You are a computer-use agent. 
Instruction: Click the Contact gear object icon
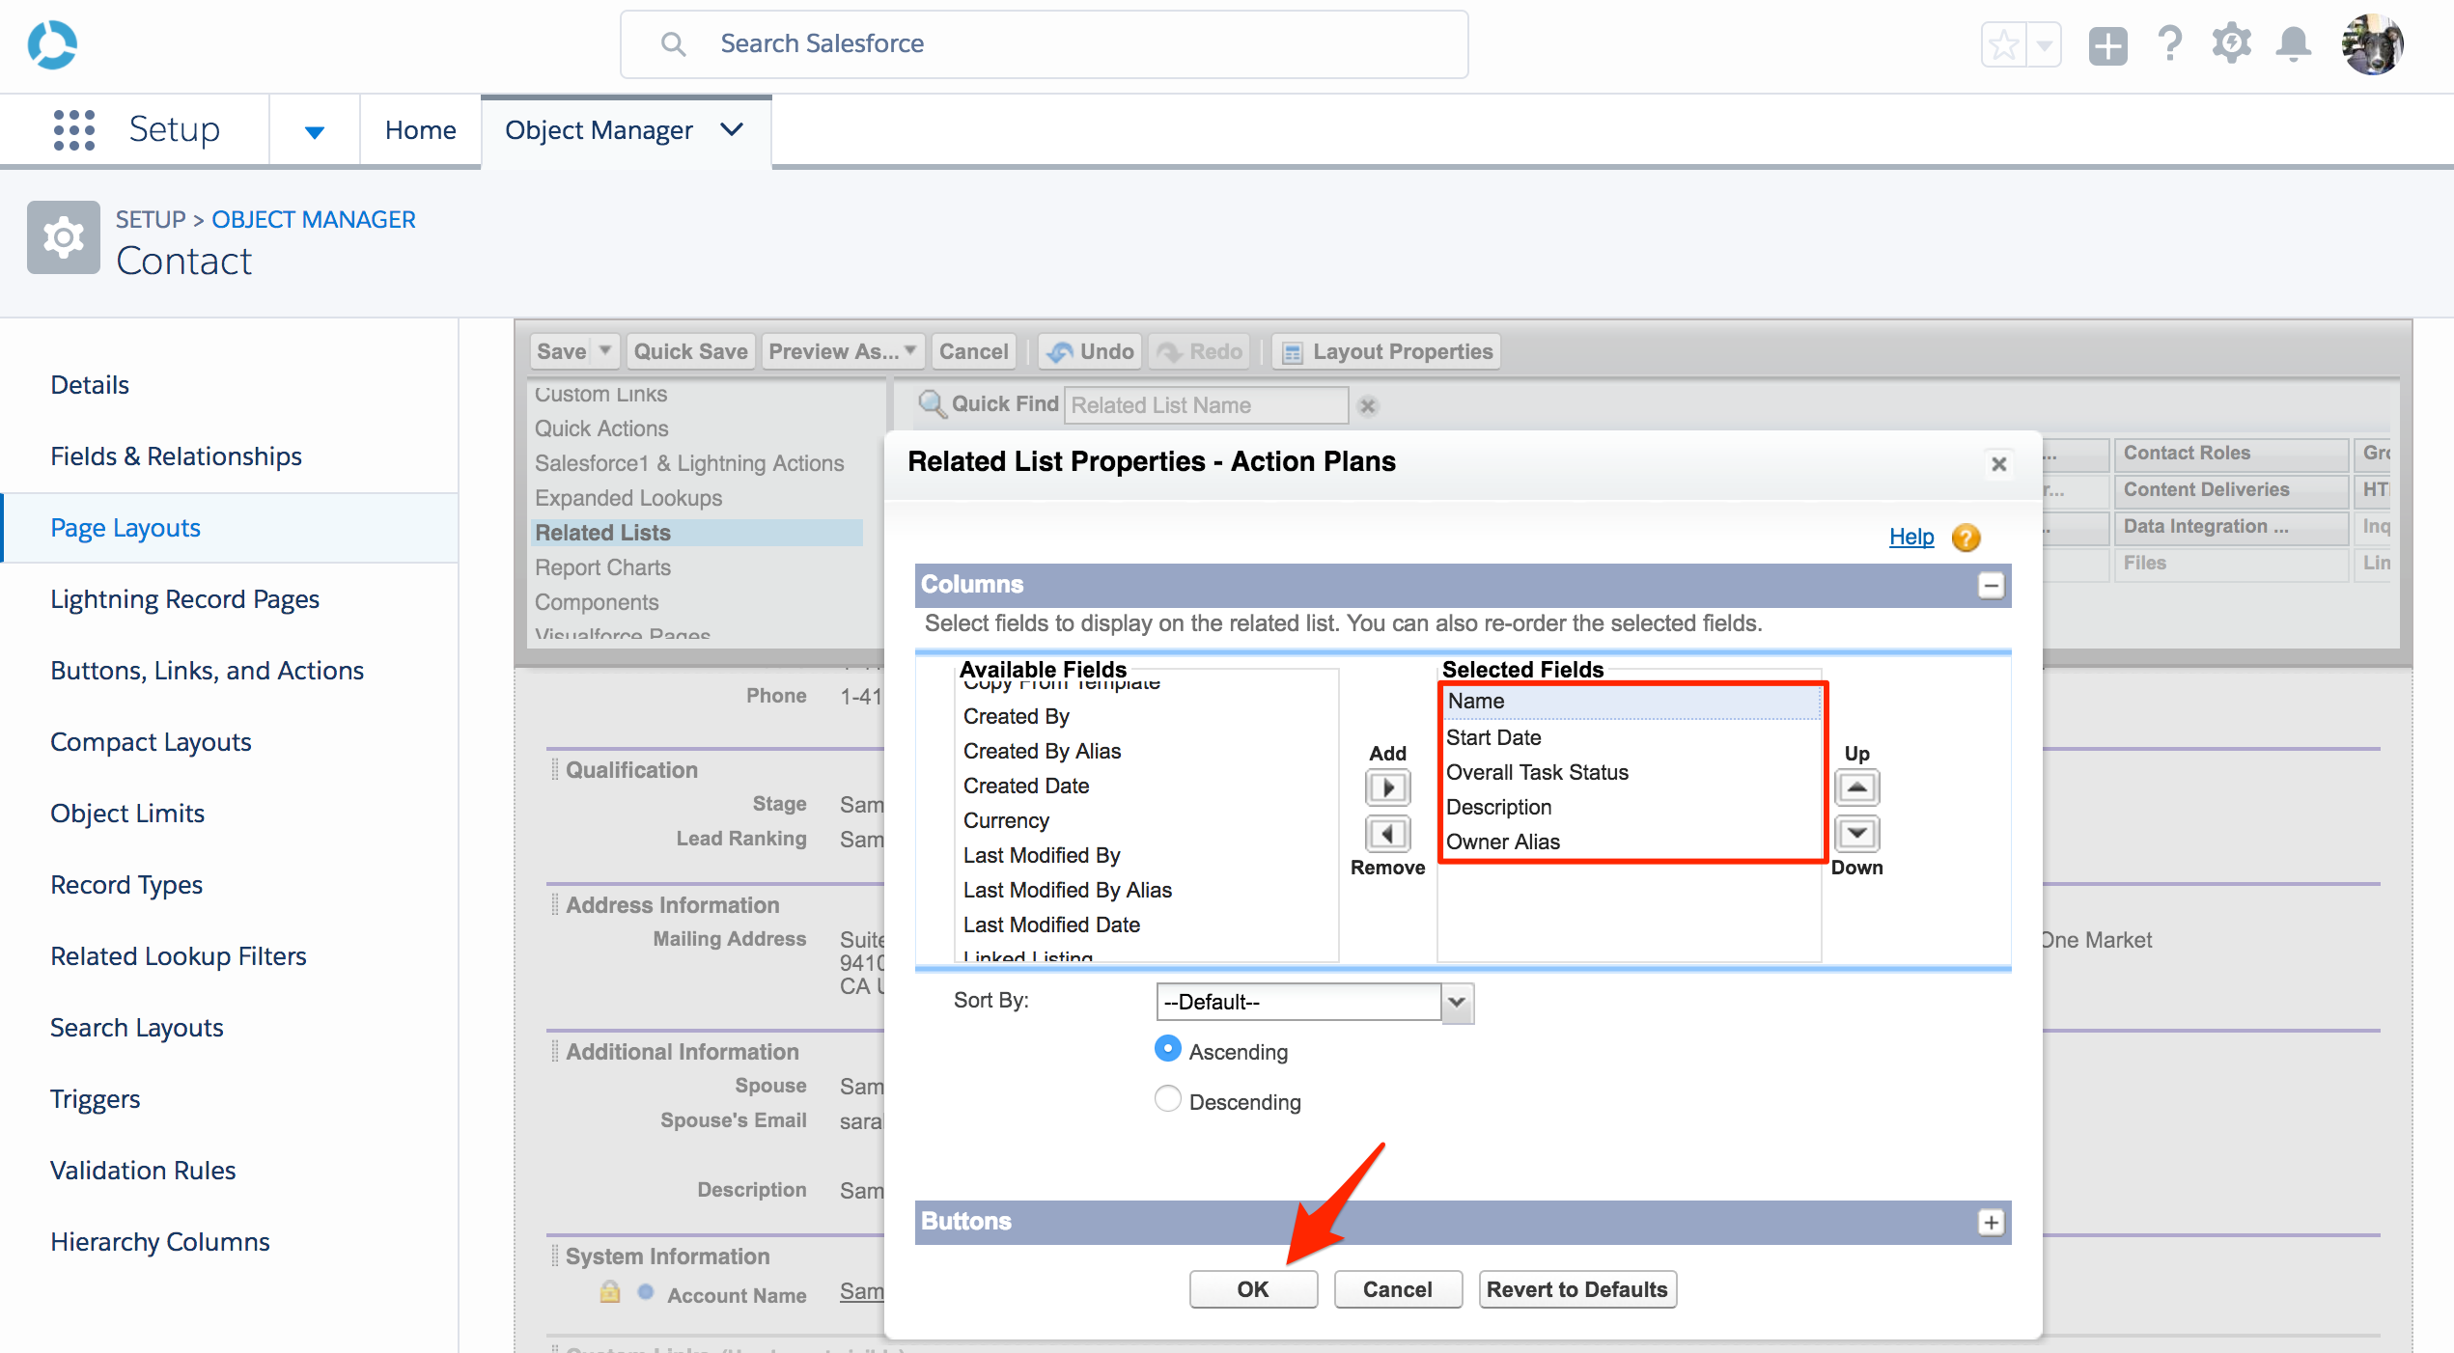[64, 237]
